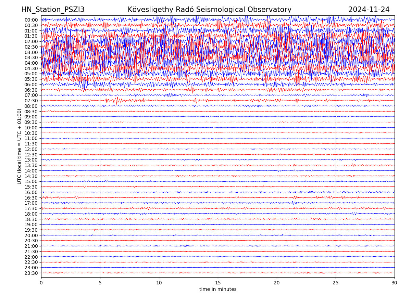Select the 03:00 trace row label
411x308 pixels.
[x=31, y=52]
